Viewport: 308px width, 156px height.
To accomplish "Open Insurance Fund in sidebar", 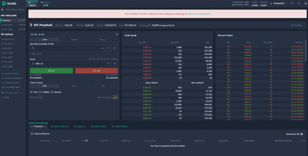I will click(x=10, y=83).
